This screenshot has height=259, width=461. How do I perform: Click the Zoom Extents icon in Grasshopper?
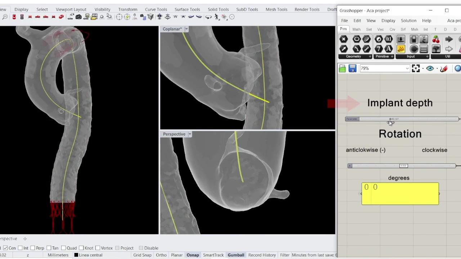coord(416,68)
